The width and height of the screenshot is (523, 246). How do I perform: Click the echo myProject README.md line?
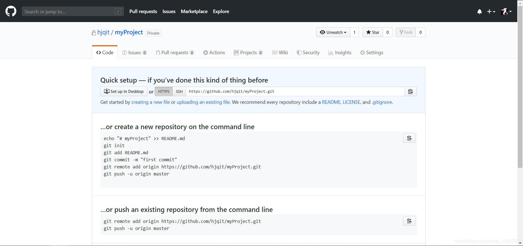[144, 139]
